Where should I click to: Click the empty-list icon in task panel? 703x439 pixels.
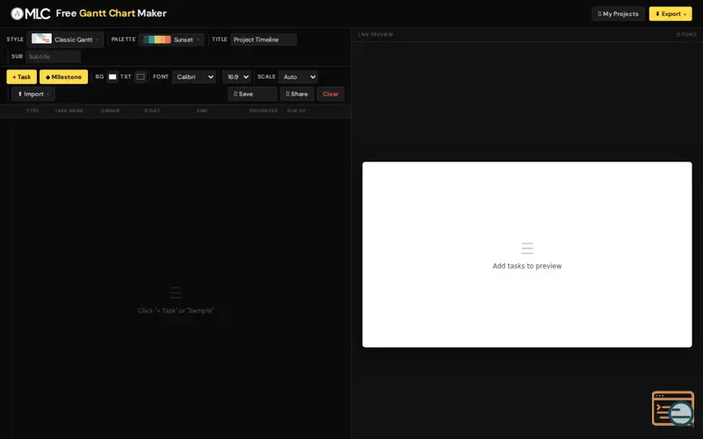pos(175,293)
